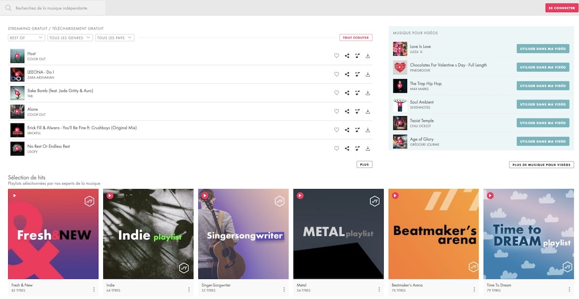Use Age of Glory in my video
The width and height of the screenshot is (579, 299).
coord(543,142)
